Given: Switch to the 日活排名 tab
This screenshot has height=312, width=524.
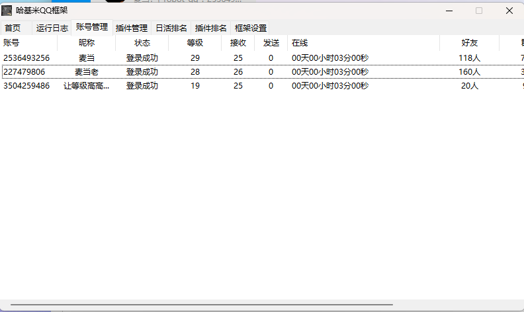Looking at the screenshot, I should pyautogui.click(x=171, y=28).
